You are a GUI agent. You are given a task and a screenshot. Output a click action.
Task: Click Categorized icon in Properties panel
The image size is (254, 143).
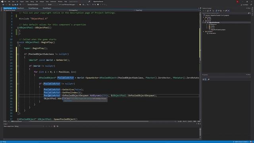203,79
